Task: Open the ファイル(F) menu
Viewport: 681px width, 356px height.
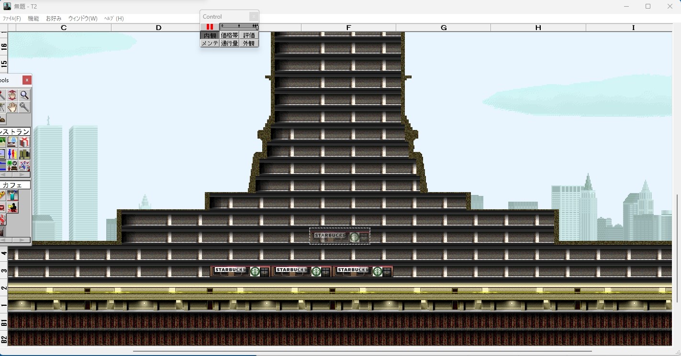Action: click(x=12, y=19)
